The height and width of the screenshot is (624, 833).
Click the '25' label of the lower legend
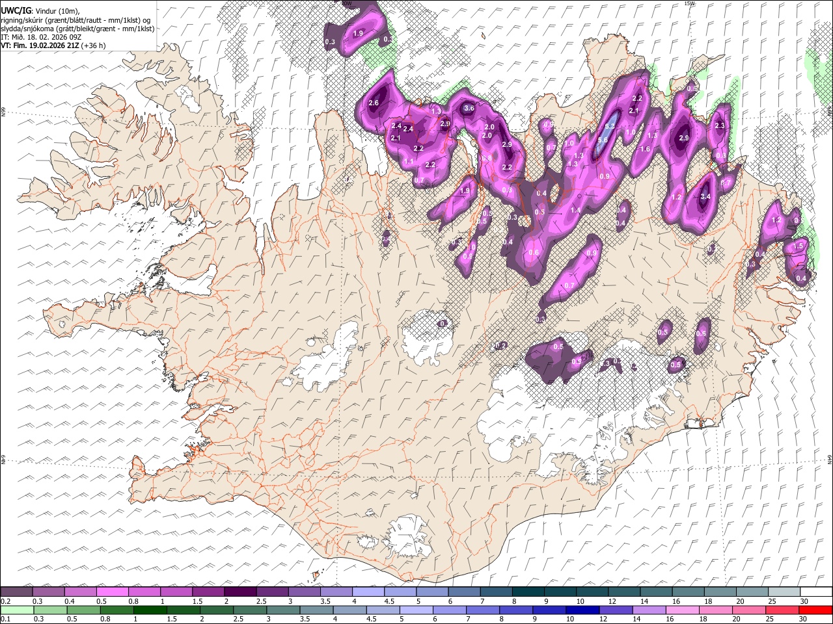click(x=771, y=619)
